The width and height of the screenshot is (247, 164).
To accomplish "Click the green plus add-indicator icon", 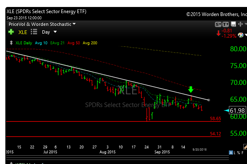I will click(11, 32).
